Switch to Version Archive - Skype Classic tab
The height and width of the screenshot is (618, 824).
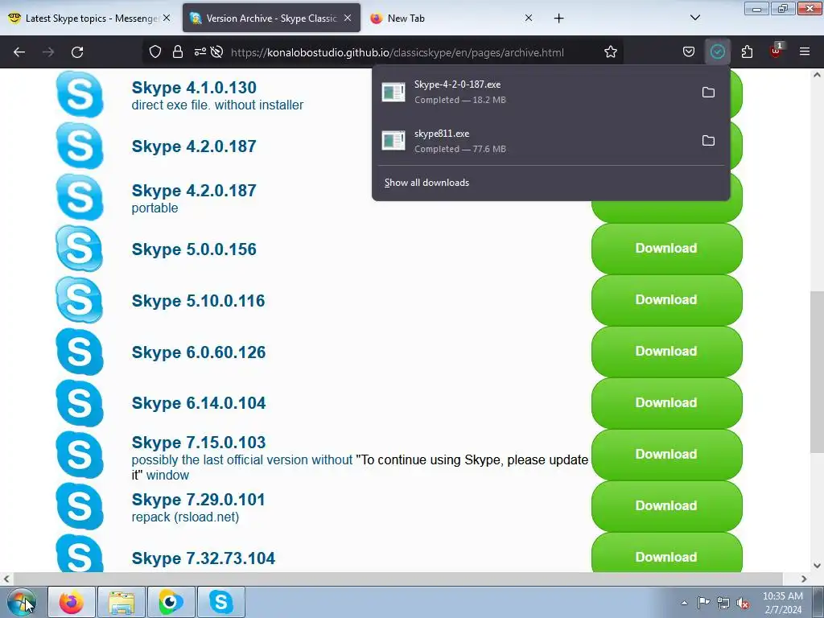click(x=271, y=18)
